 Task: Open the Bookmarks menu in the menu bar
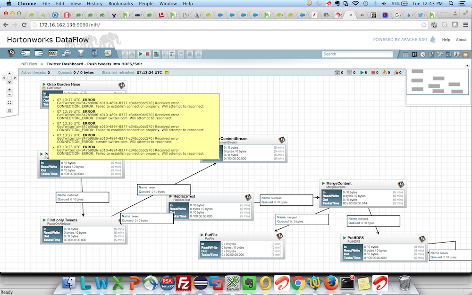pos(120,3)
